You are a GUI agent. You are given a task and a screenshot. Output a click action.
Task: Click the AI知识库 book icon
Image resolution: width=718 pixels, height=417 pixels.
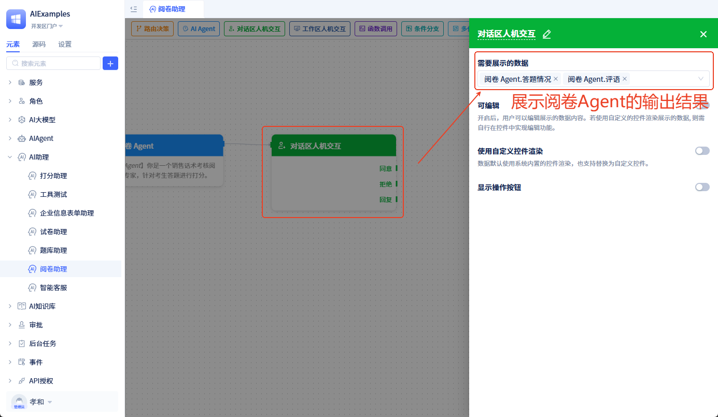22,306
